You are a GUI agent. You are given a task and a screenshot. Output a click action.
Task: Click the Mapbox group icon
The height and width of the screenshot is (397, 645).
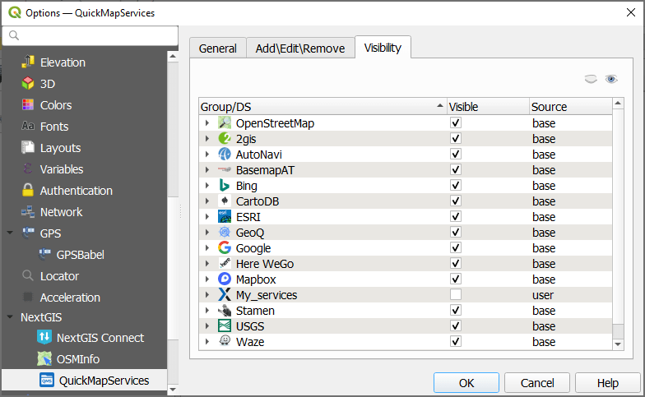click(x=225, y=279)
